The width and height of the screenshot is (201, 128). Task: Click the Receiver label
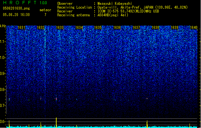[x=65, y=11]
